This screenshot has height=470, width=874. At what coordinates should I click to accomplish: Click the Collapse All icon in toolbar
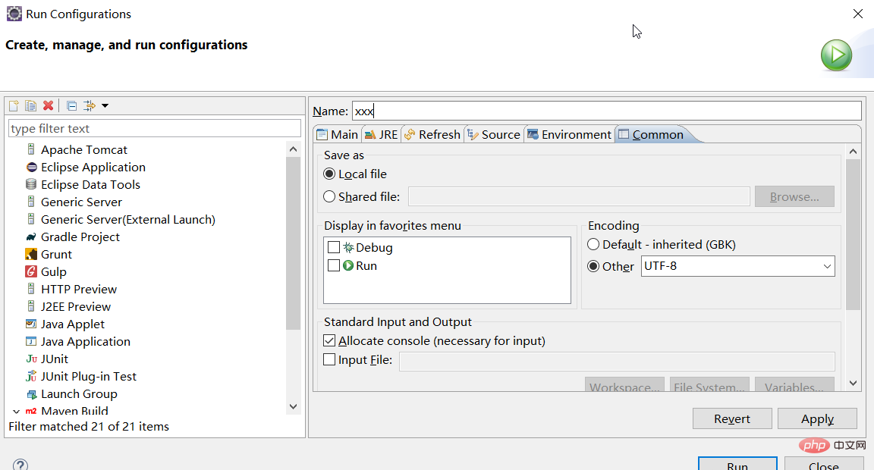(x=72, y=106)
